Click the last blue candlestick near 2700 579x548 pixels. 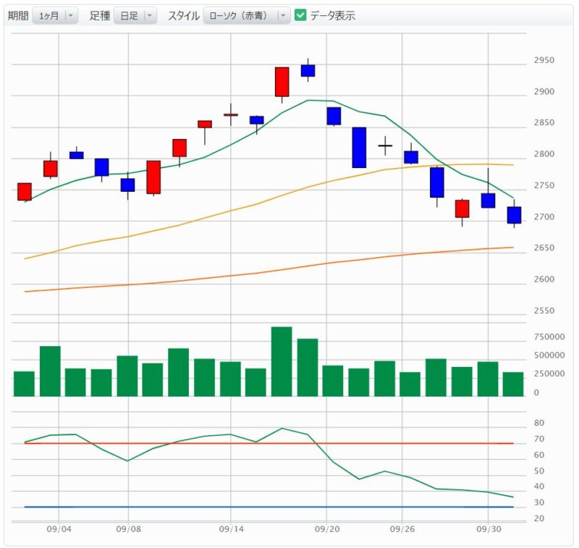pyautogui.click(x=514, y=215)
